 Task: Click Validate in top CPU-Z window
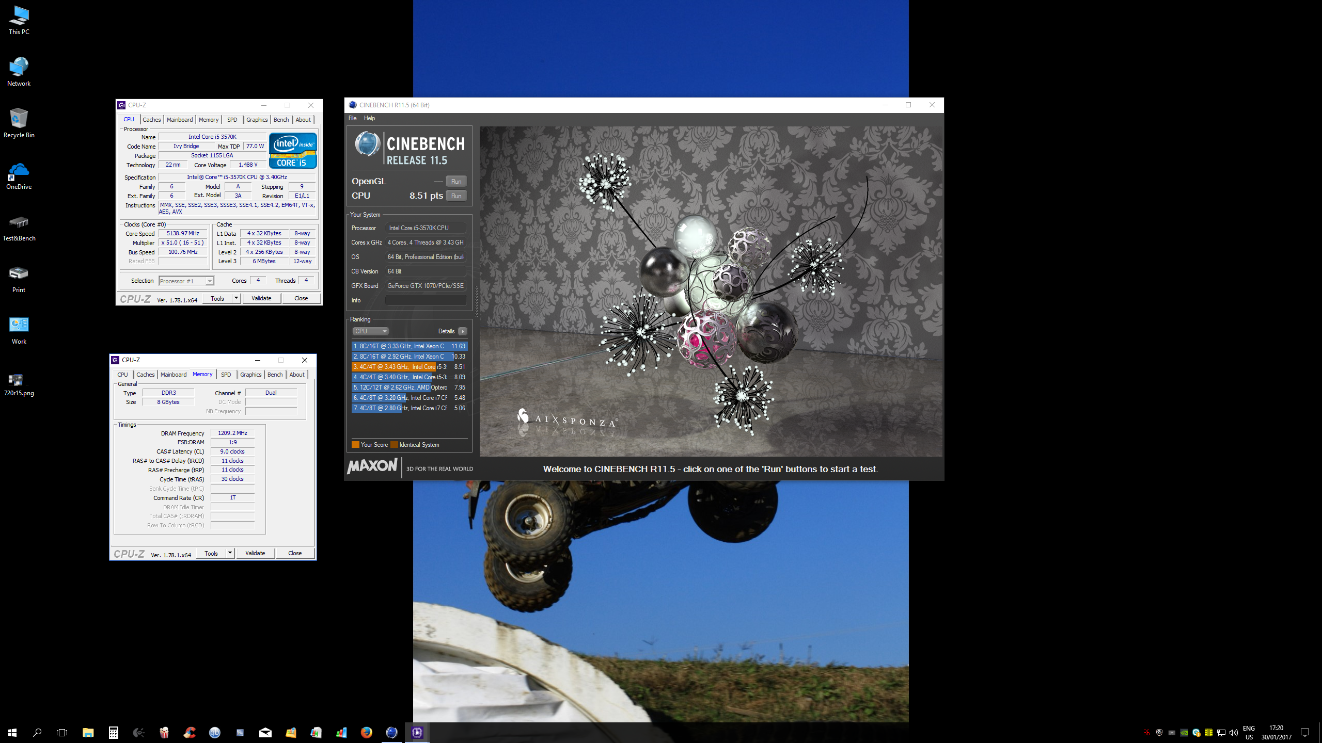pyautogui.click(x=261, y=298)
